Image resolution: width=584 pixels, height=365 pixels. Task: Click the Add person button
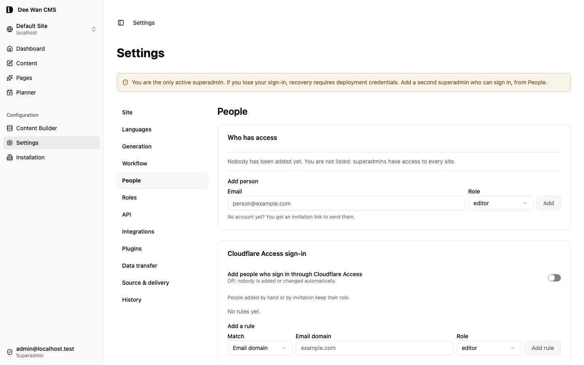point(548,203)
